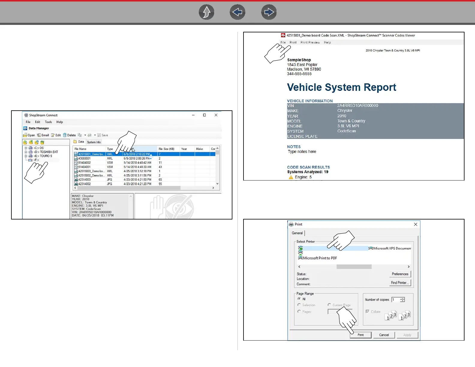Select the 42515001_Demo board file row

click(x=145, y=154)
